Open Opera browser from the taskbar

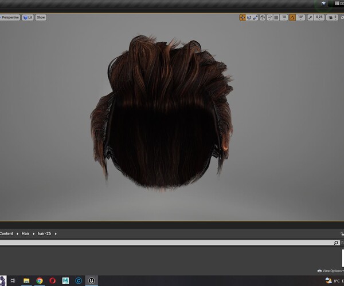(x=52, y=280)
